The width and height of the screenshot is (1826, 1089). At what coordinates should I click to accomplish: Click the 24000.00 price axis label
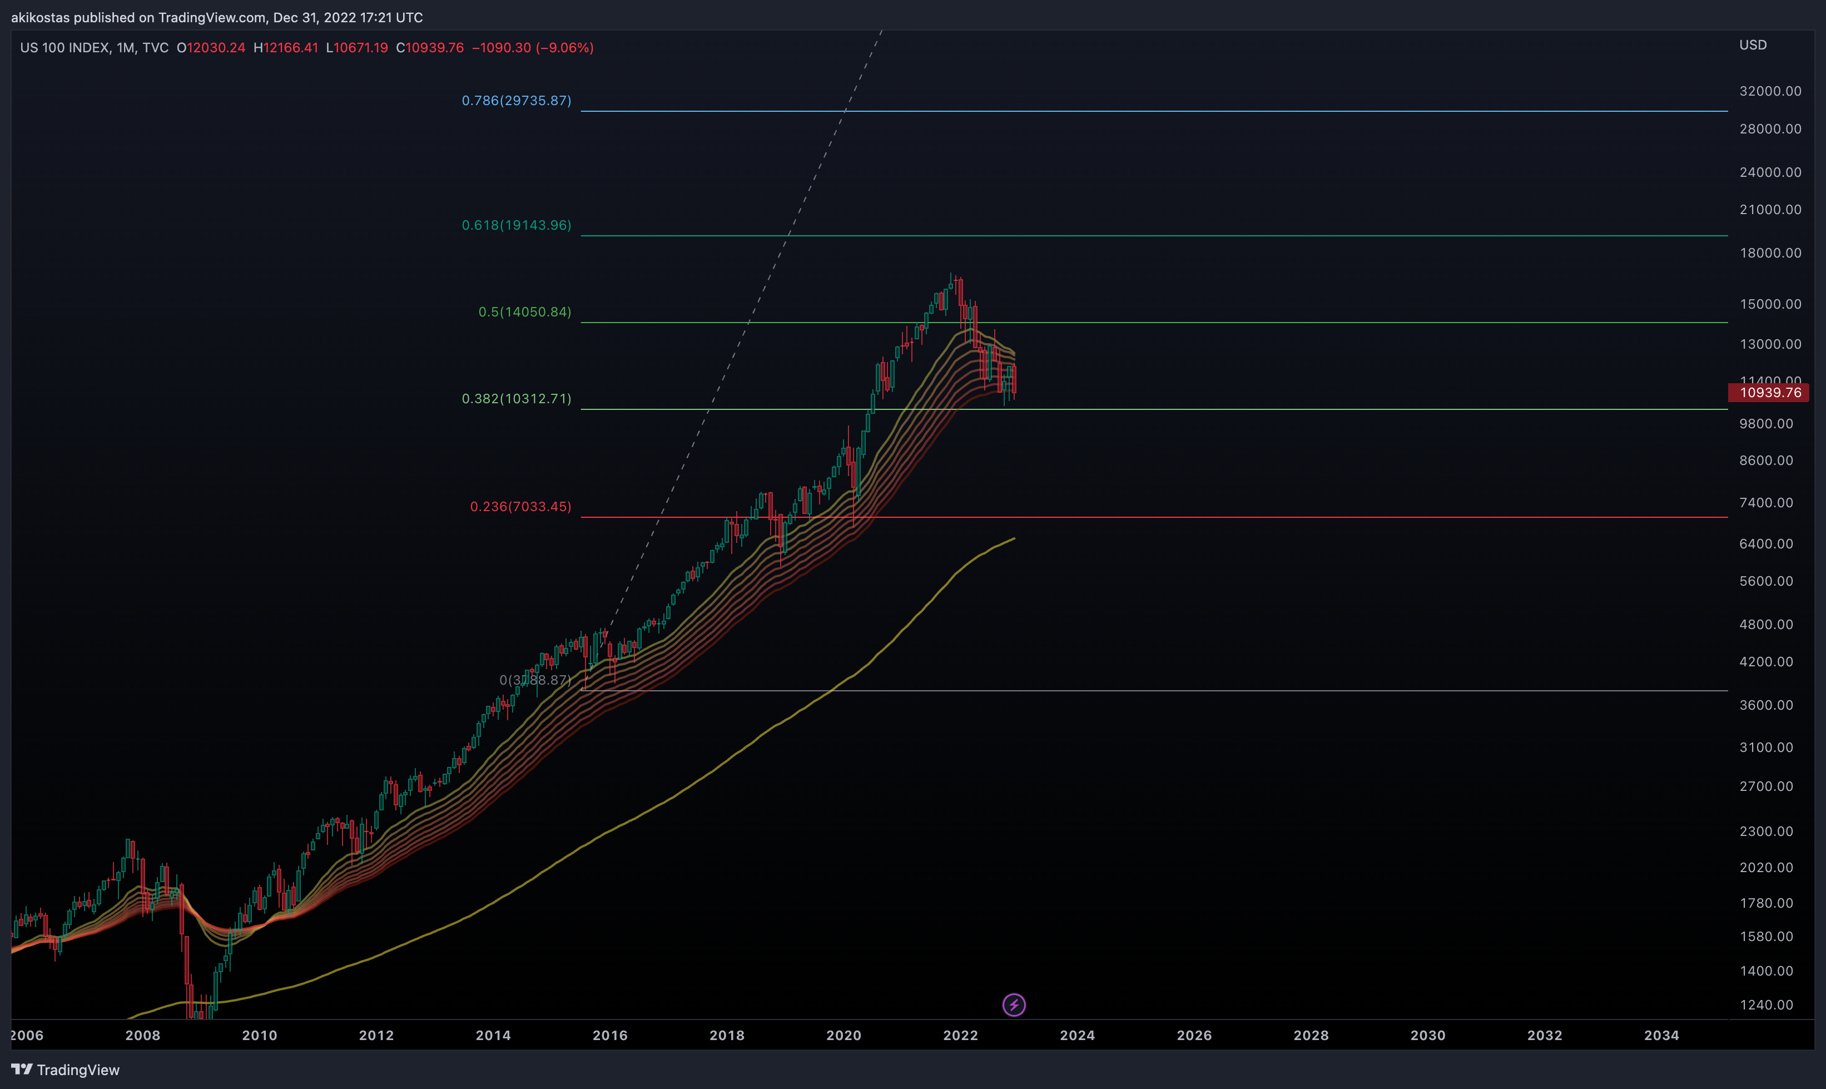pos(1770,172)
